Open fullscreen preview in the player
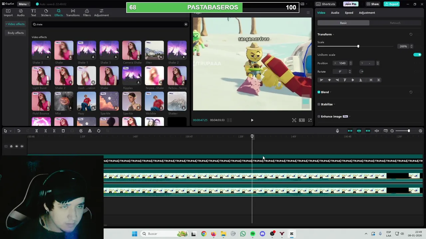This screenshot has width=426, height=239. pos(310,120)
